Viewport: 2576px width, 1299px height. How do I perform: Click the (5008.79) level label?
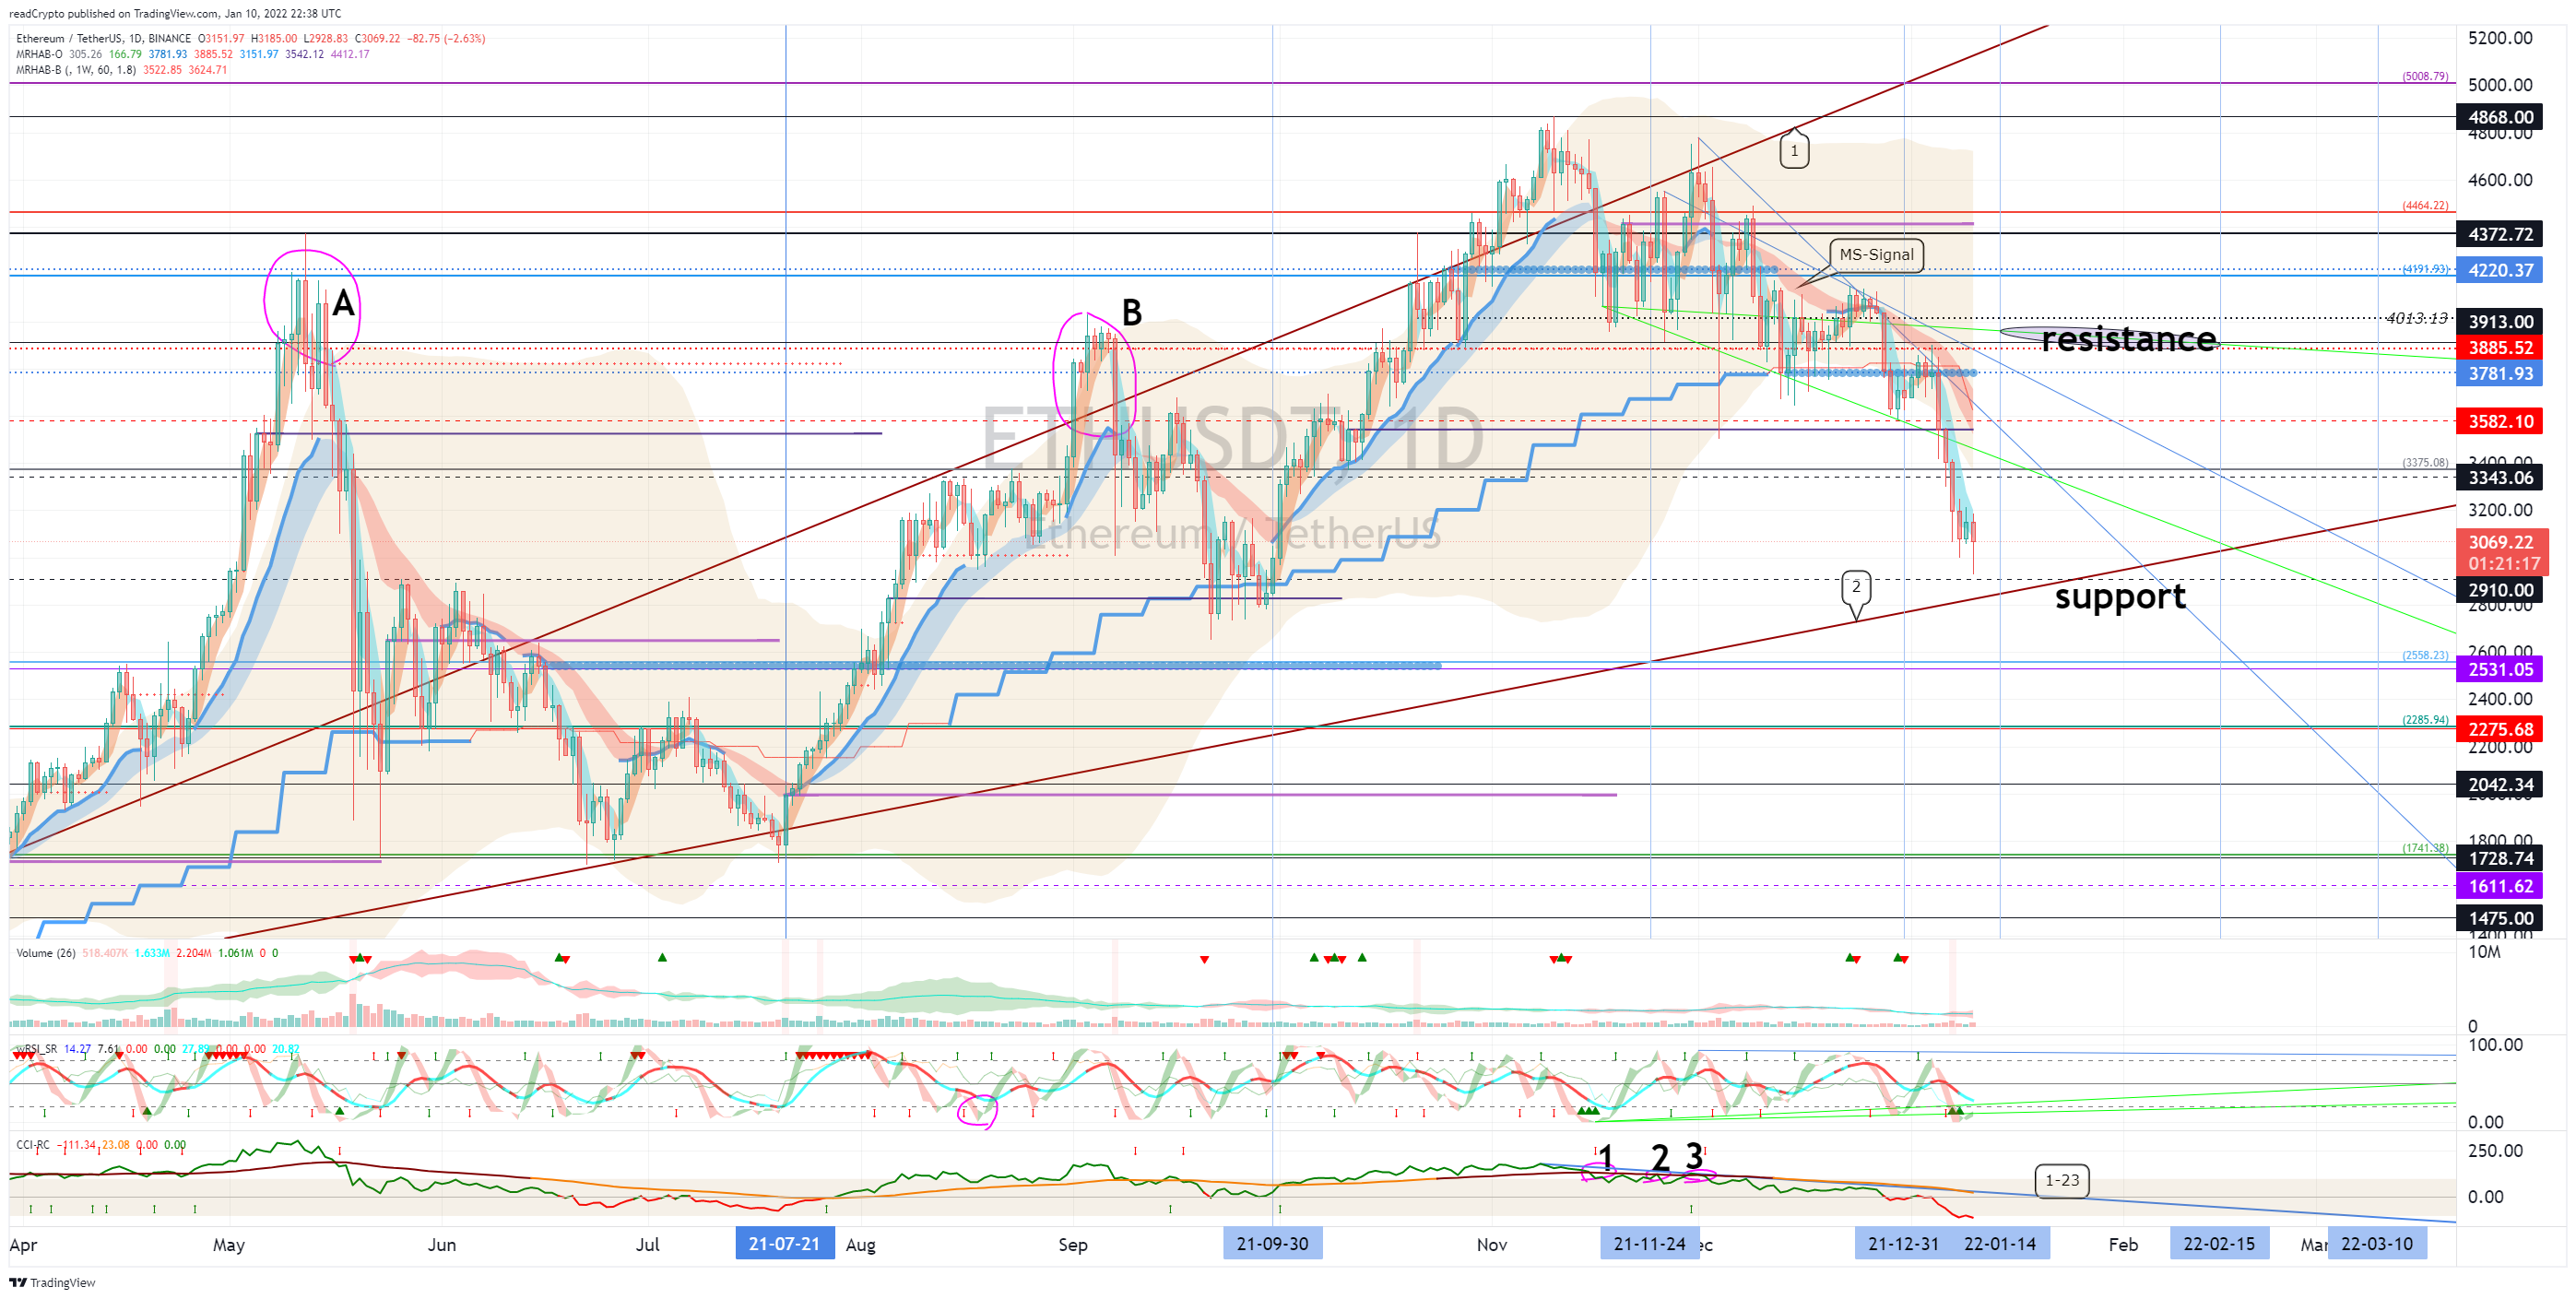(2425, 76)
